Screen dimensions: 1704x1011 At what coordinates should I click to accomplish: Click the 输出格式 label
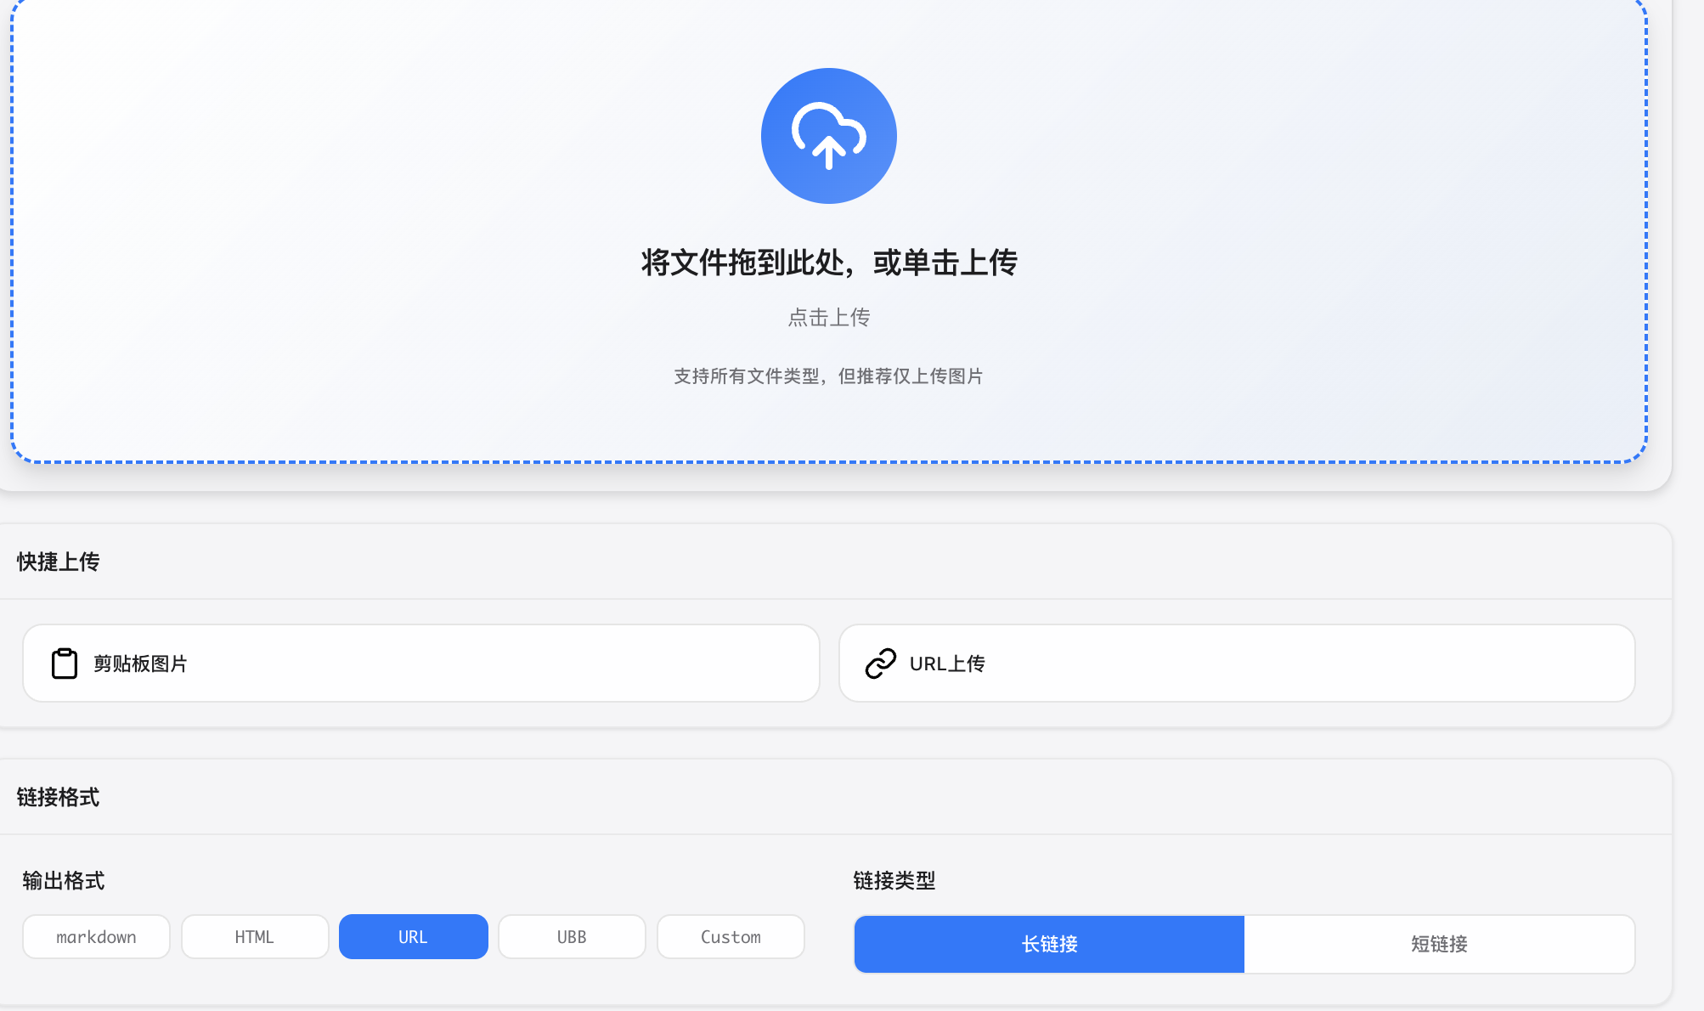[64, 881]
